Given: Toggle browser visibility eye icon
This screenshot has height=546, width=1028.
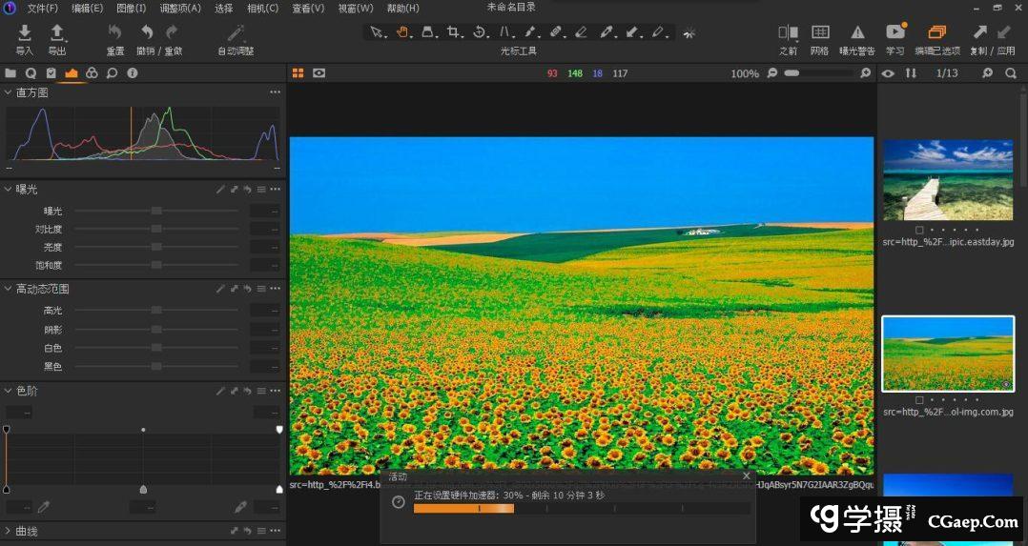Looking at the screenshot, I should point(888,73).
